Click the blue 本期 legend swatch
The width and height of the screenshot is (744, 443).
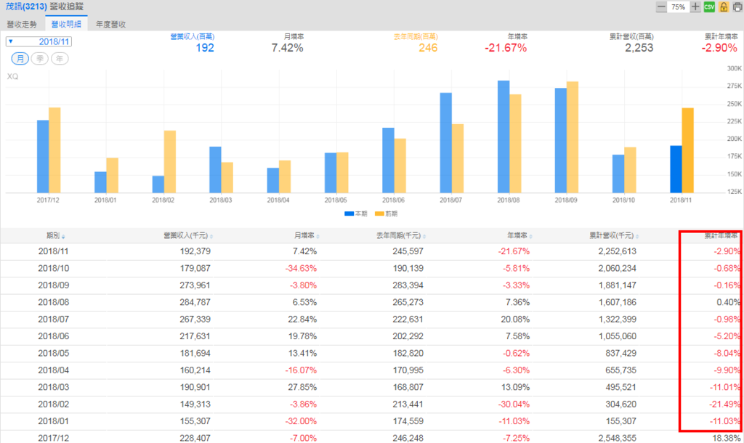pos(349,214)
